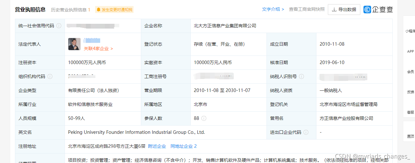The image size is (415, 163).
Task: Open 会员 in right sidebar
Action: [411, 72]
